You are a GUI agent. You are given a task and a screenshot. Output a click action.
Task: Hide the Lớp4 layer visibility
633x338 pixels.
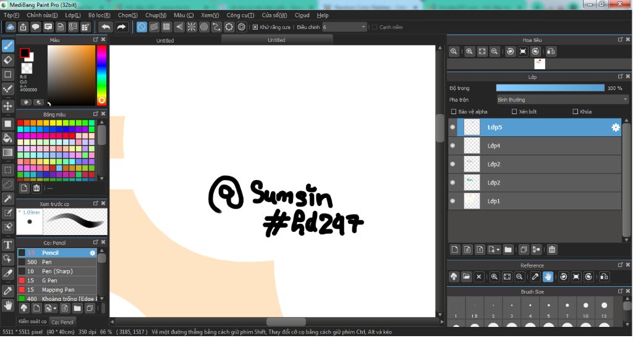click(452, 146)
